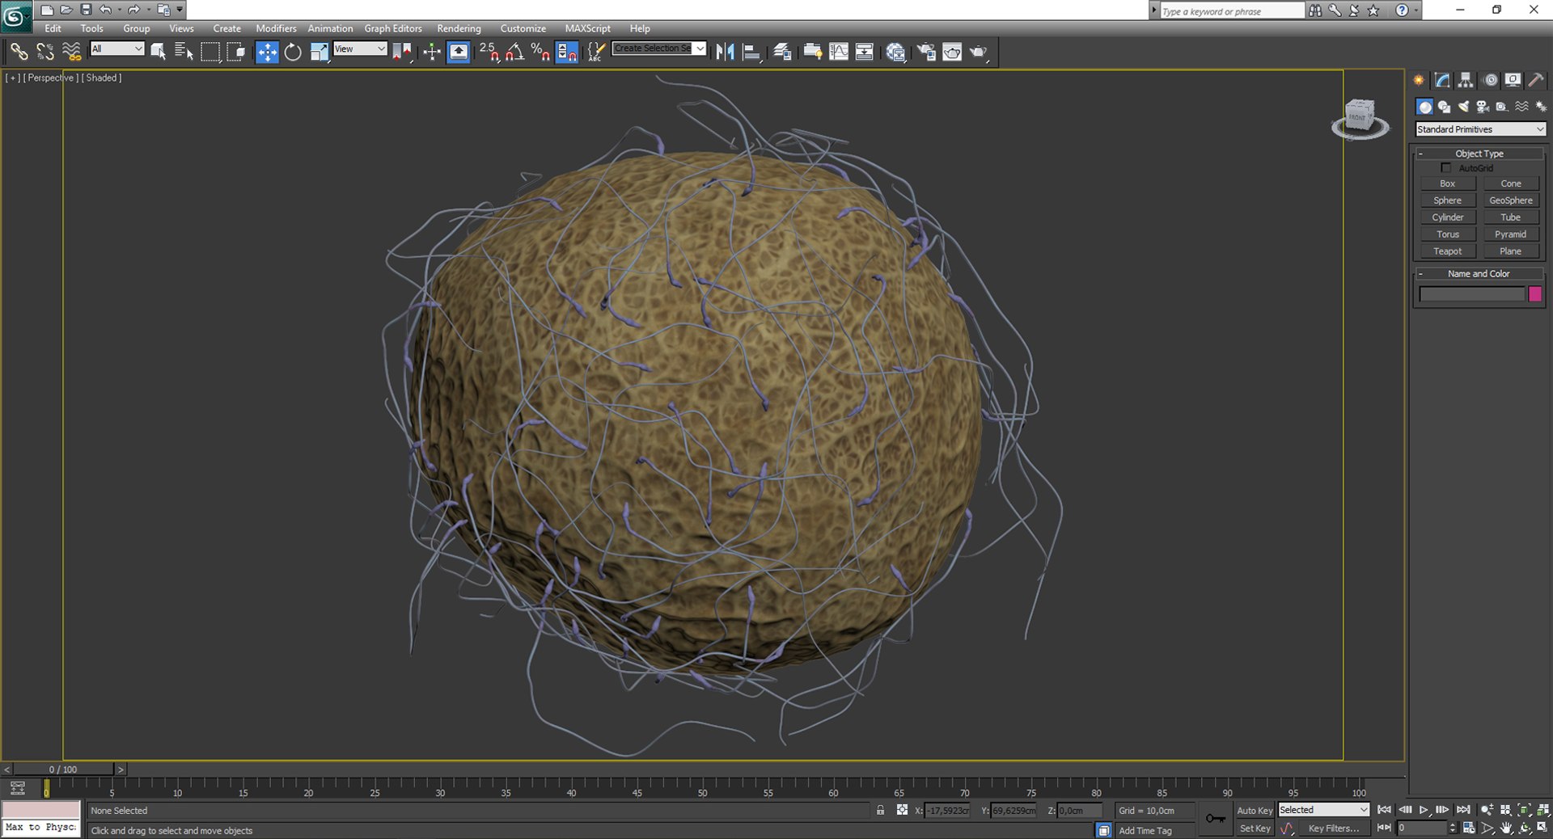The width and height of the screenshot is (1553, 839).
Task: Select the Move tool in toolbar
Action: click(x=266, y=53)
